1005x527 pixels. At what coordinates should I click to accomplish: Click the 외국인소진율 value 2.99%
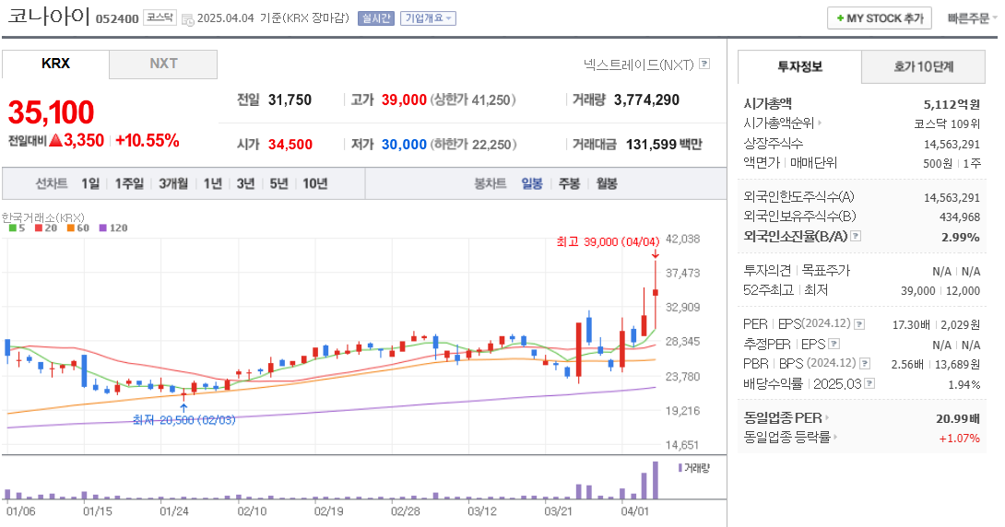click(x=961, y=237)
